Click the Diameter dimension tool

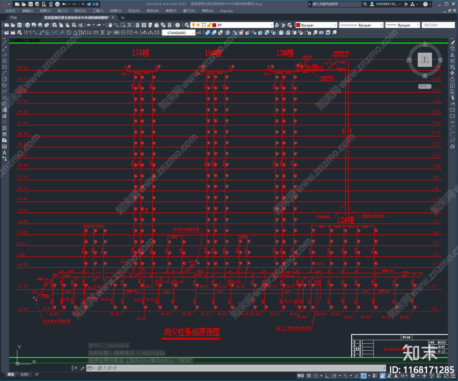point(69,33)
